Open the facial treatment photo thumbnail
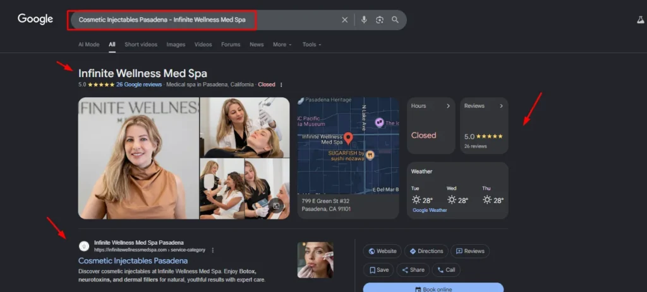 [245, 127]
